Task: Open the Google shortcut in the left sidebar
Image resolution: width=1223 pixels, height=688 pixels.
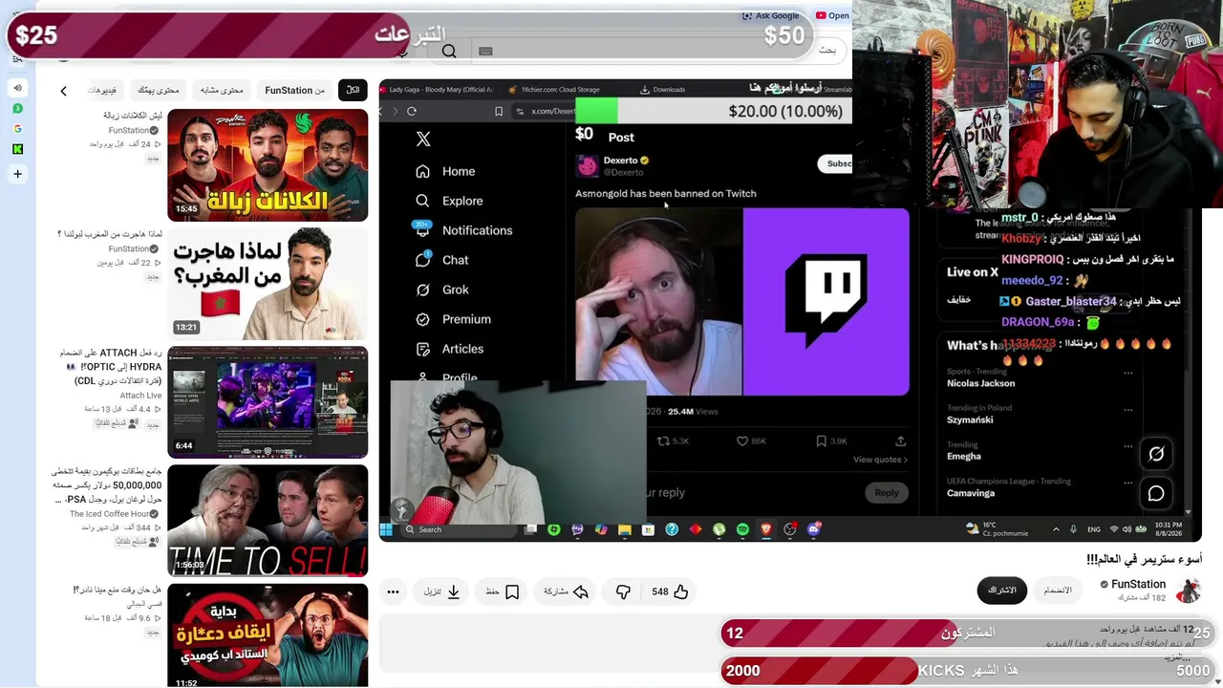Action: 17,129
